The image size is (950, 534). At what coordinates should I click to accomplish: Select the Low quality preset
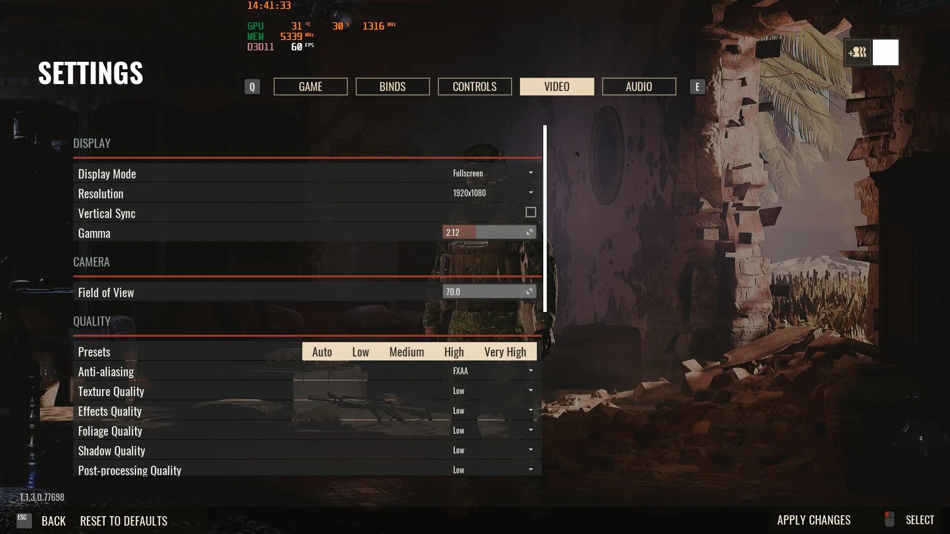361,352
